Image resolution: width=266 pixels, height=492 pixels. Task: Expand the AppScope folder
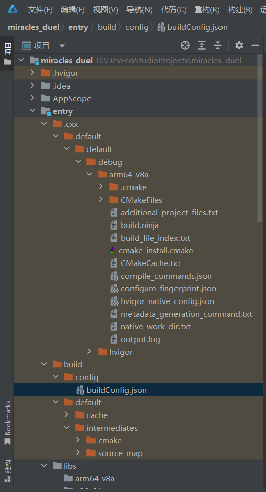(32, 98)
